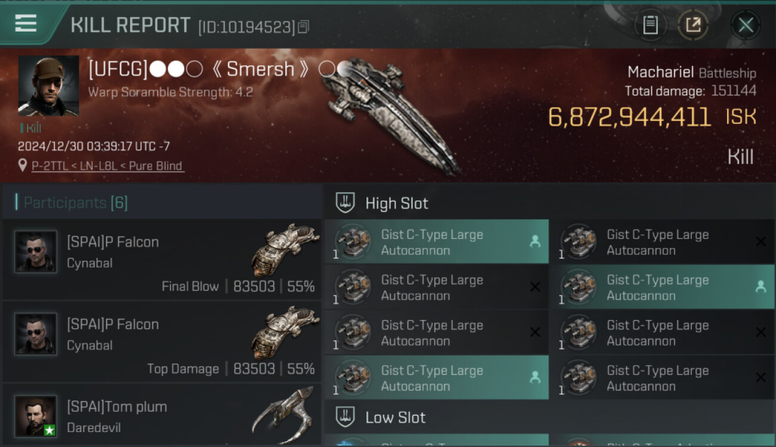776x447 pixels.
Task: Click the first High Slot autocannon module icon
Action: (x=353, y=242)
